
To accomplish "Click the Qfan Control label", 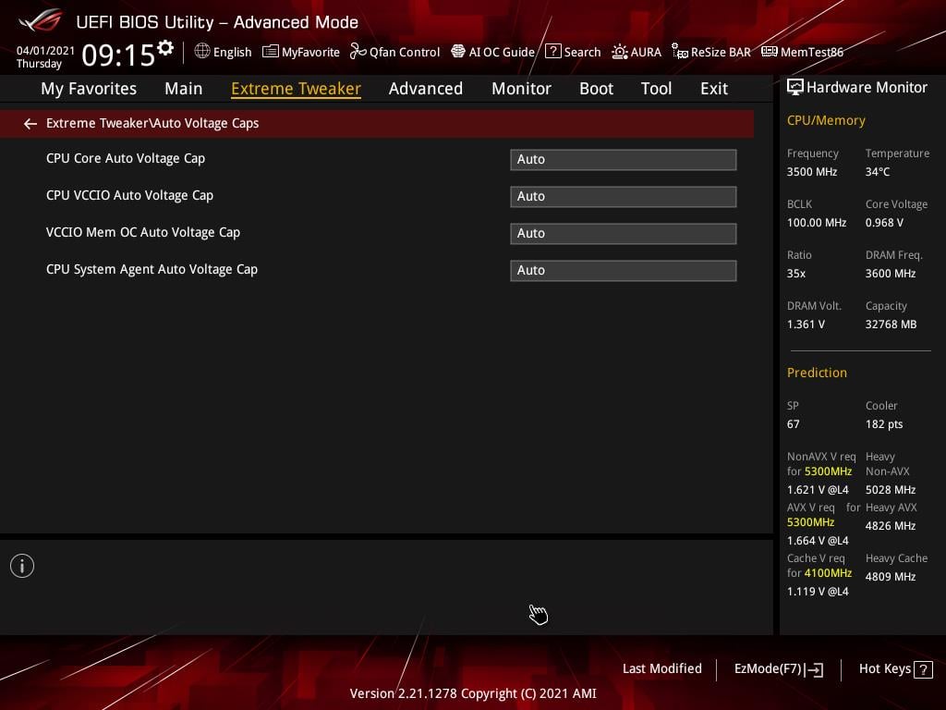I will tap(405, 53).
